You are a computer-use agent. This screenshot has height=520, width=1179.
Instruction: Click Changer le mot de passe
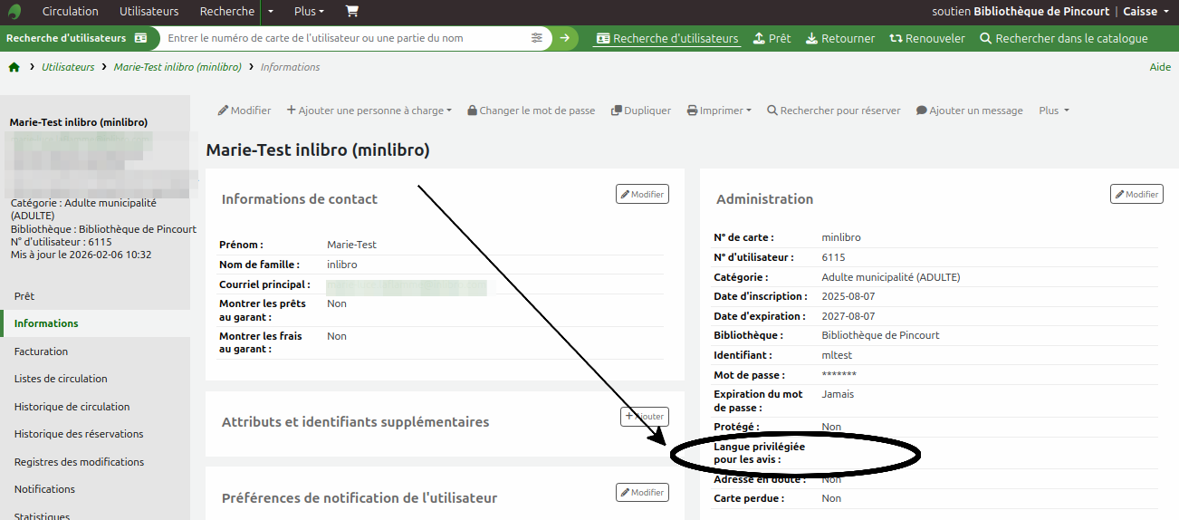point(531,111)
